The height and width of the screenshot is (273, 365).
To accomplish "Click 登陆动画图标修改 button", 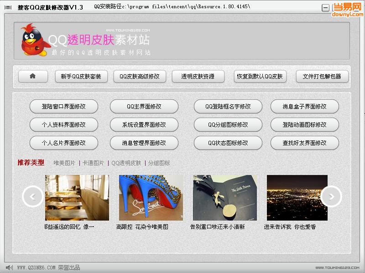I will pos(305,124).
